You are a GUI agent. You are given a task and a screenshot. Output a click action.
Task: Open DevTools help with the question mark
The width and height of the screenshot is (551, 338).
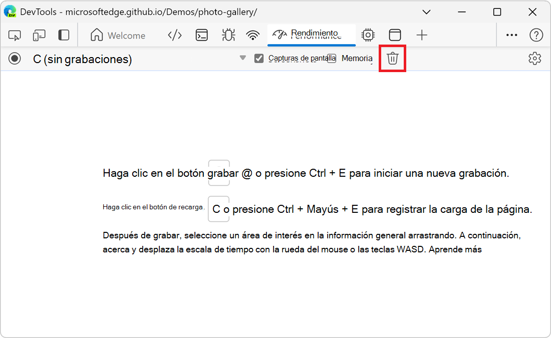536,35
